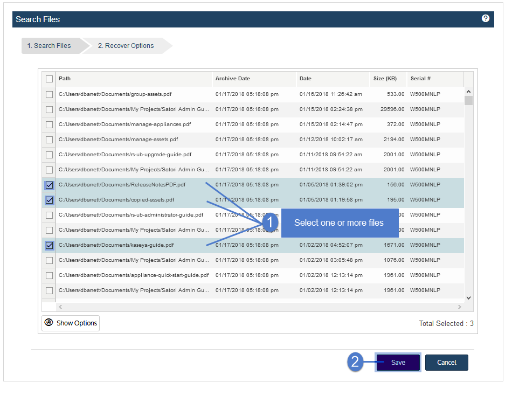Click the horizontal scrollbar right arrow
Image resolution: width=519 pixels, height=396 pixels.
click(x=459, y=307)
